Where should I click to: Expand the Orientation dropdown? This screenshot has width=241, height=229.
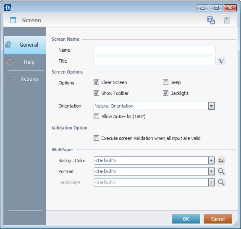tap(211, 106)
